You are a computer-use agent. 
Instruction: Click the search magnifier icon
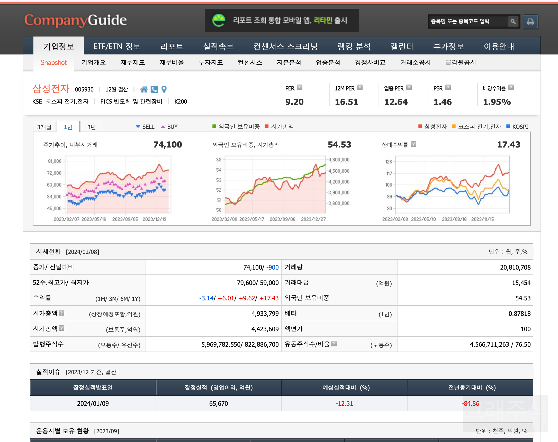tap(513, 22)
